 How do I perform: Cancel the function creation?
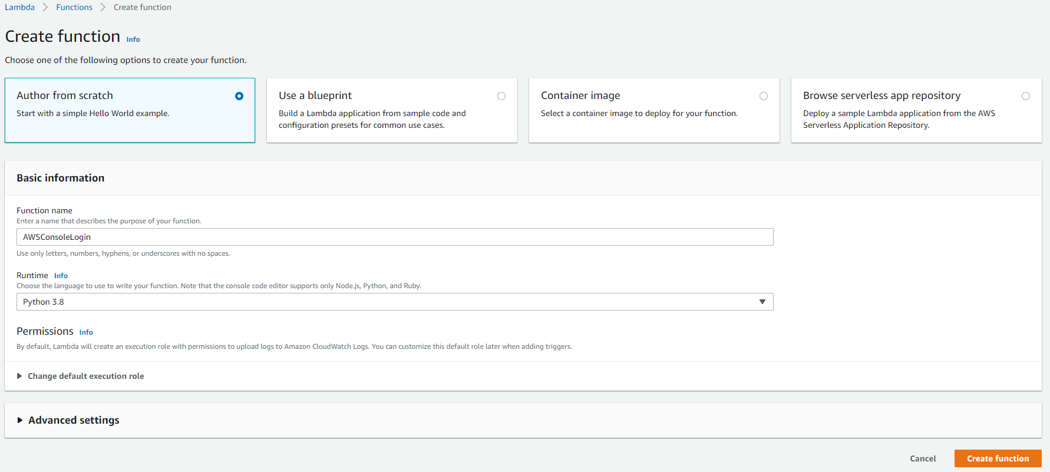923,458
